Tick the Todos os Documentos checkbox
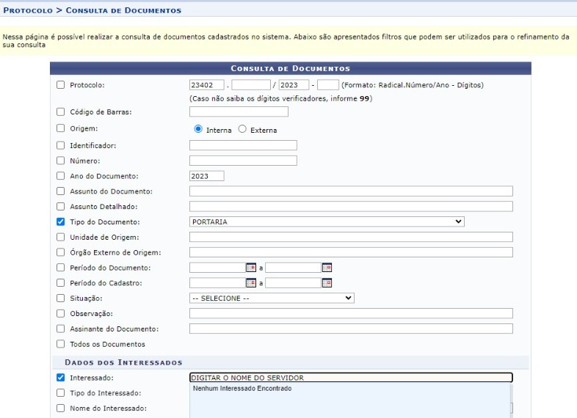577x418 pixels. click(x=61, y=344)
